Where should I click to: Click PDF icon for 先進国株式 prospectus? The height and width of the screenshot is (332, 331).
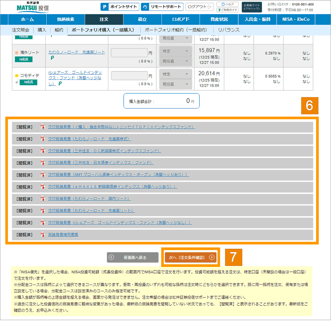[x=43, y=139]
